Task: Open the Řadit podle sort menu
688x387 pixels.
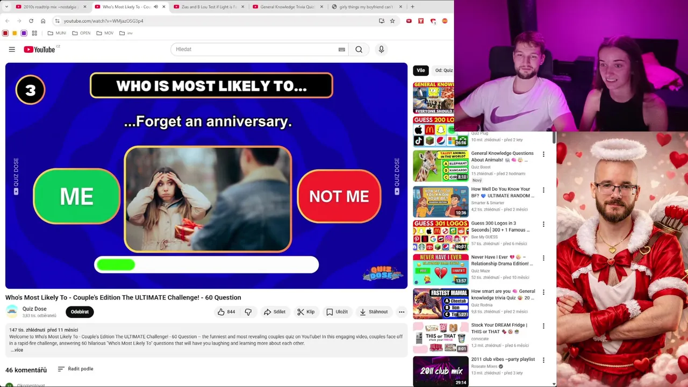Action: [75, 369]
